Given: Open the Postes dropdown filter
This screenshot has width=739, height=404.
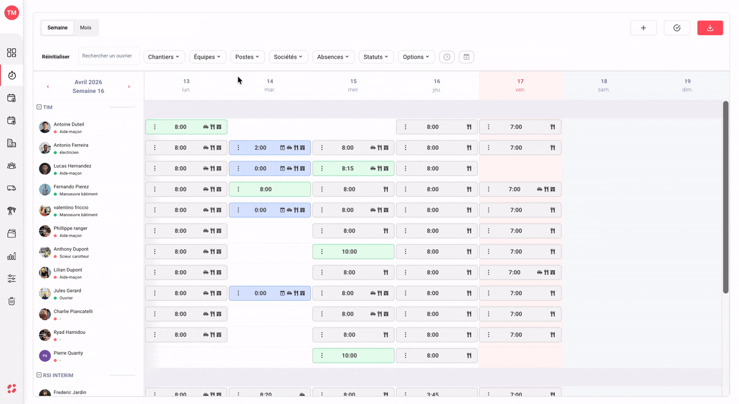Looking at the screenshot, I should pos(248,57).
